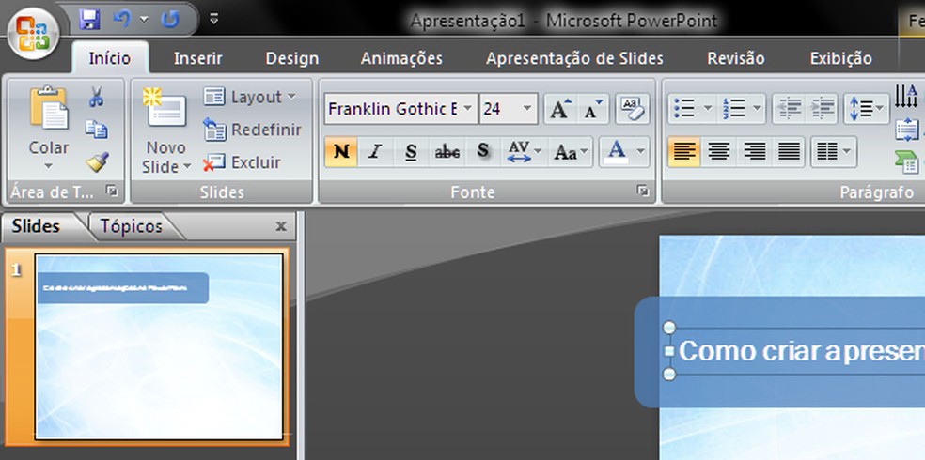
Task: Open the Revisão ribbon tab
Action: tap(736, 58)
